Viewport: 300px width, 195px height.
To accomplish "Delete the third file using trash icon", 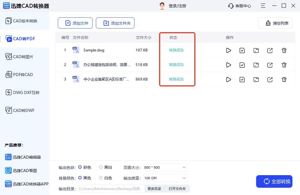I will [284, 79].
